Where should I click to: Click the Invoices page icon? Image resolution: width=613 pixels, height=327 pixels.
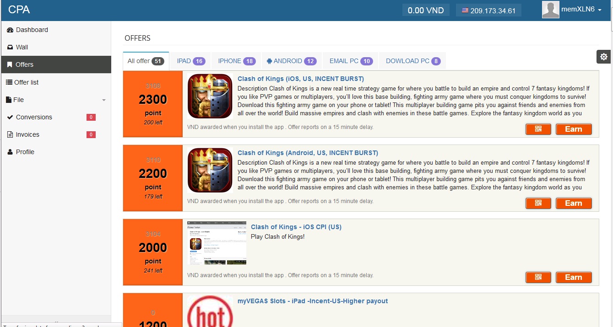10,134
